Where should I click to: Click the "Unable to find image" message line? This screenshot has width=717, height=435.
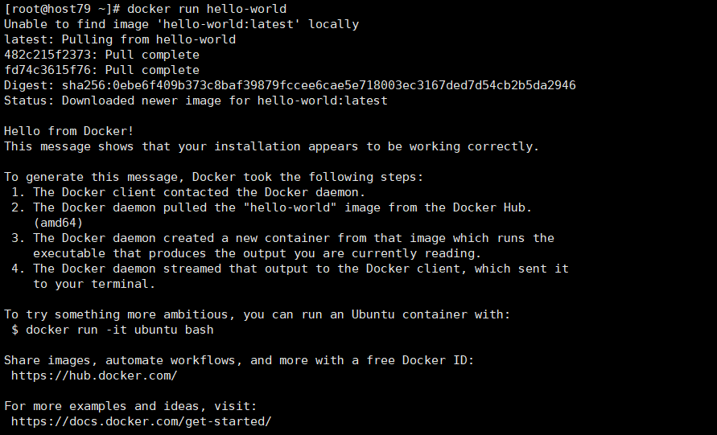click(x=181, y=24)
